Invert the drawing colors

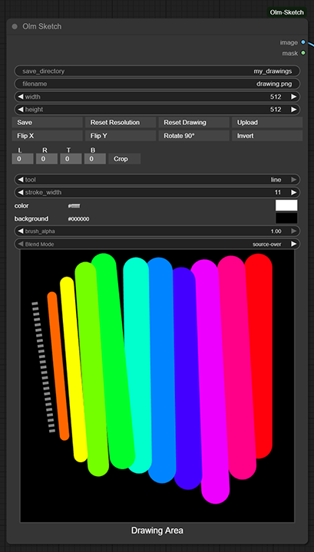[267, 136]
